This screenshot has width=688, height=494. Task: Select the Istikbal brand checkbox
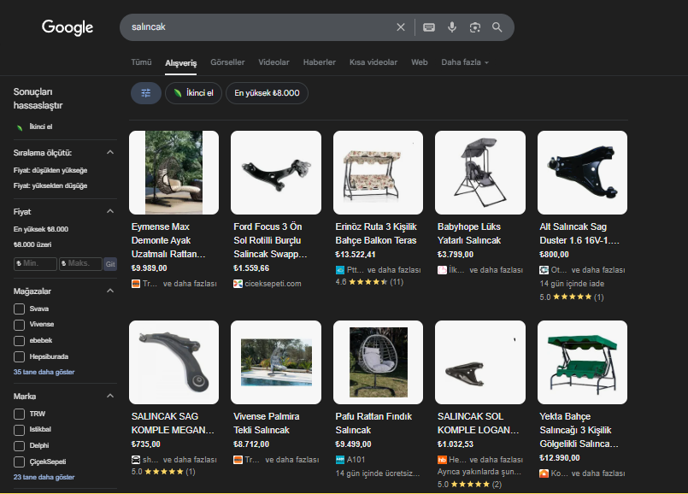[x=20, y=430]
